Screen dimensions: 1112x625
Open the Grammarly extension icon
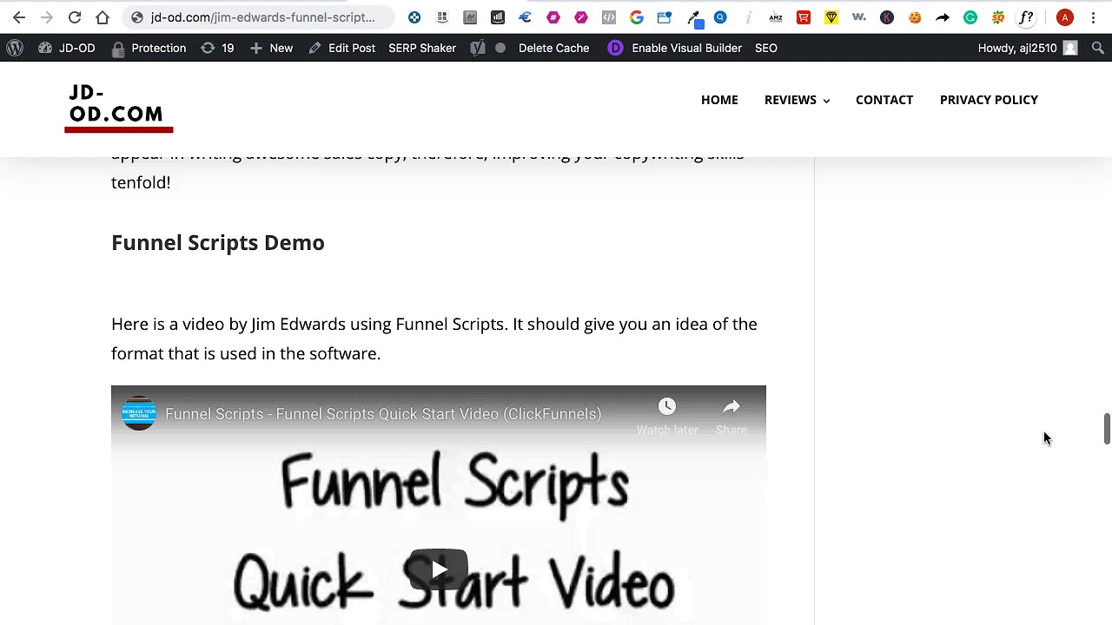coord(970,17)
